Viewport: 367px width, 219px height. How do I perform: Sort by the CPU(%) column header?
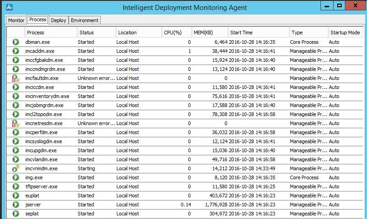tap(177, 33)
